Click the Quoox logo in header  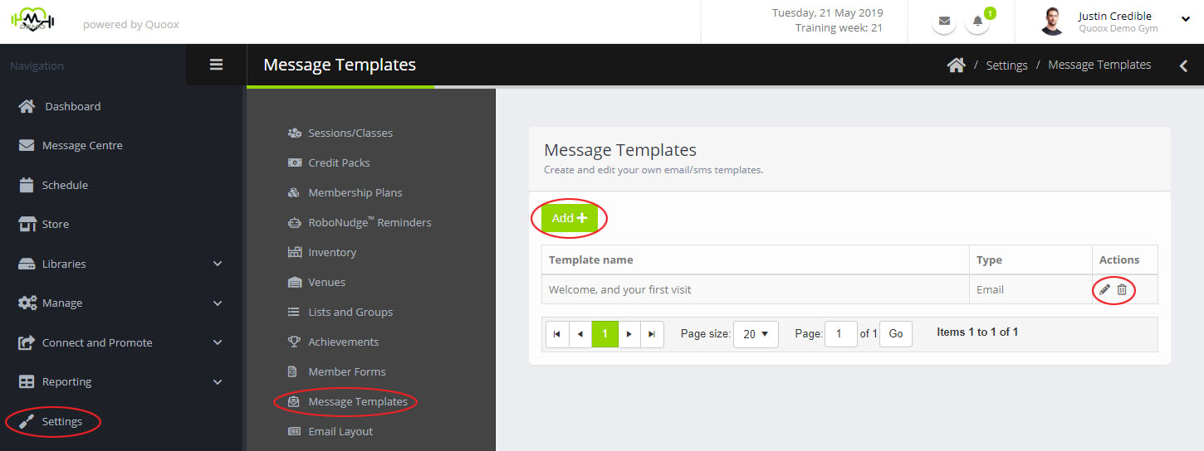coord(32,20)
